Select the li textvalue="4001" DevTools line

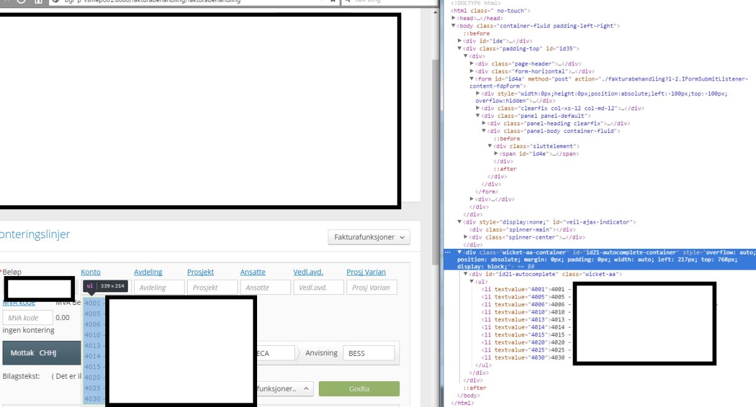click(526, 289)
